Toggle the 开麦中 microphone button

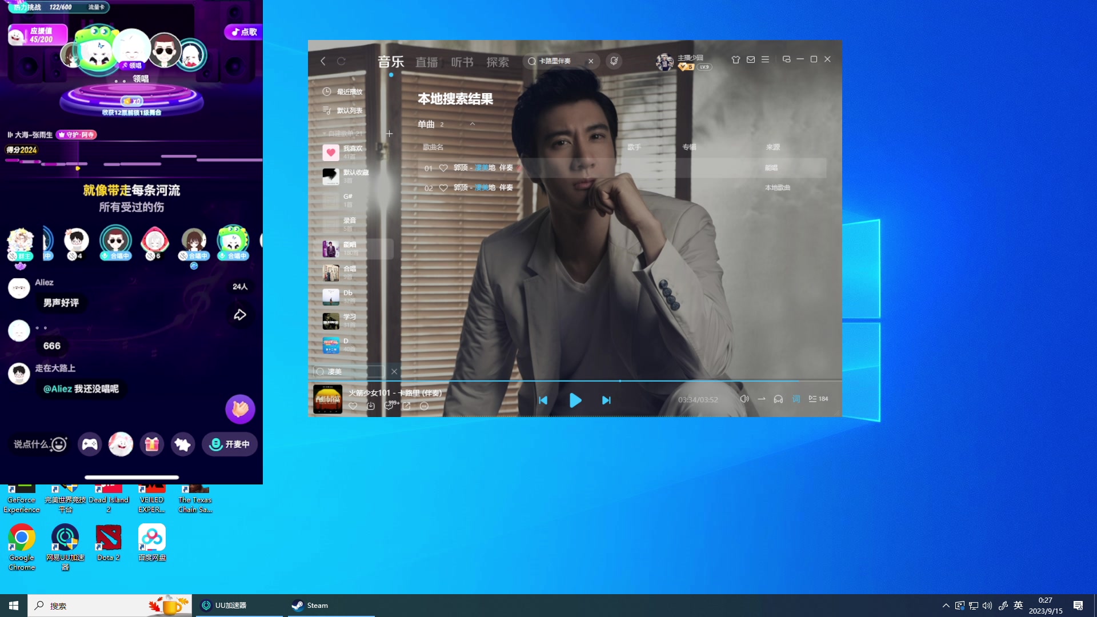point(230,444)
